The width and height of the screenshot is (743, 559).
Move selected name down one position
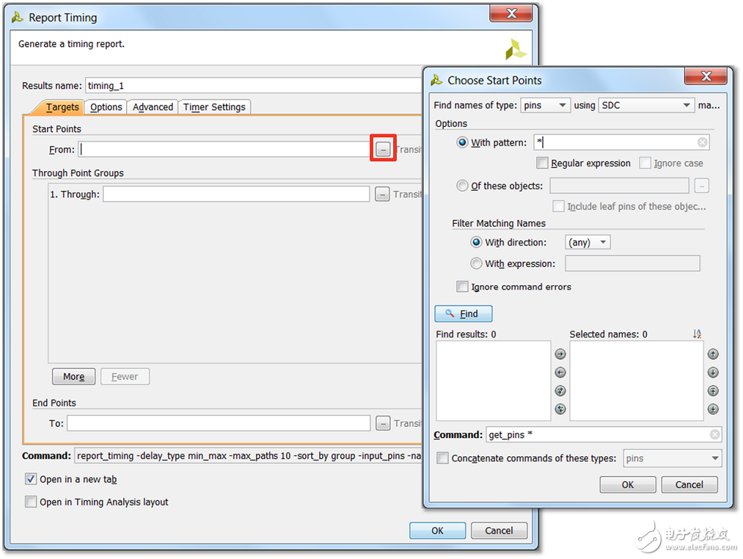pos(713,373)
